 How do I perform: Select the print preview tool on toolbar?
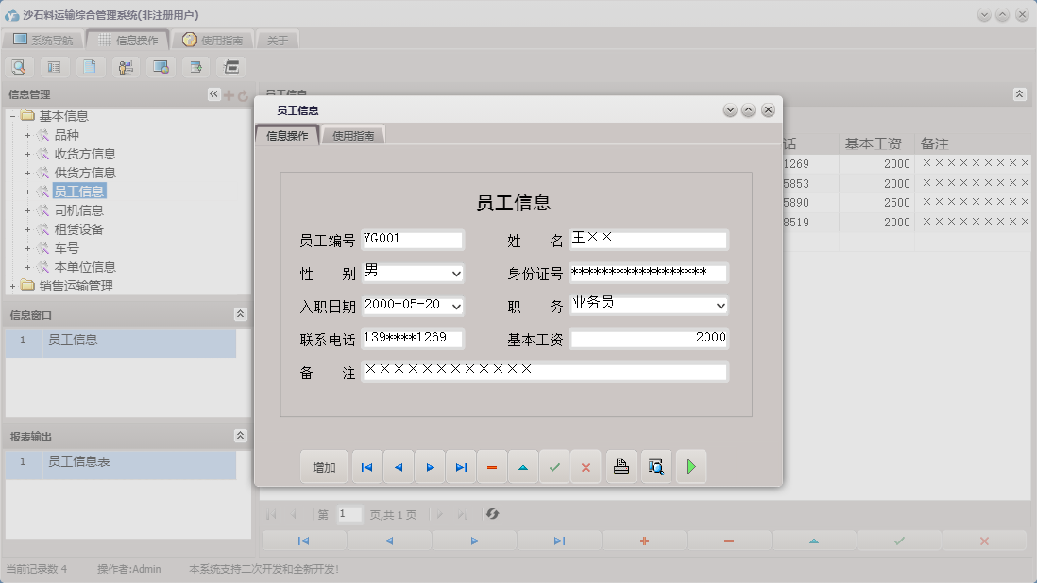coord(19,66)
